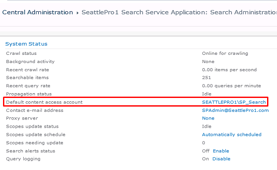Select the Idle value for Scopes update status
This screenshot has width=277, height=170.
[207, 126]
